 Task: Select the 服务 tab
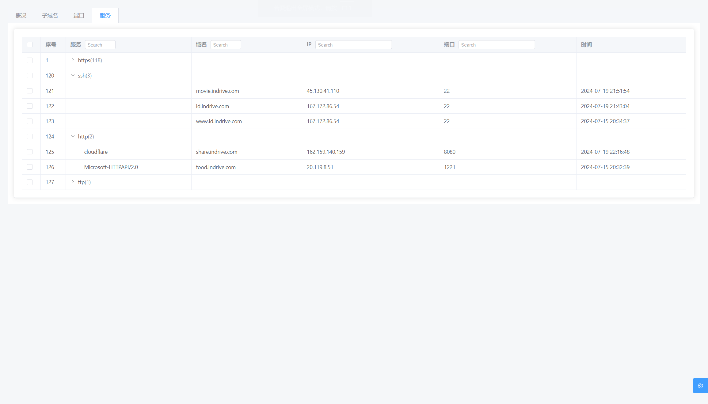pos(105,16)
